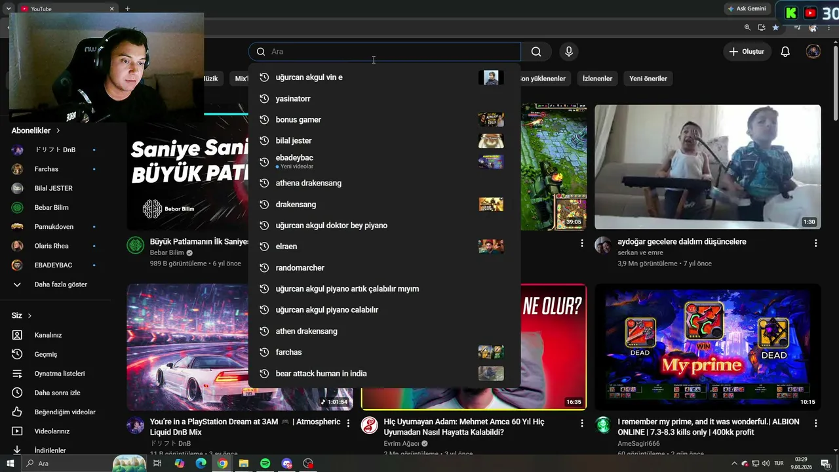Open more options for 'aydoğar gecelere daldım' video
The image size is (839, 472).
click(815, 243)
